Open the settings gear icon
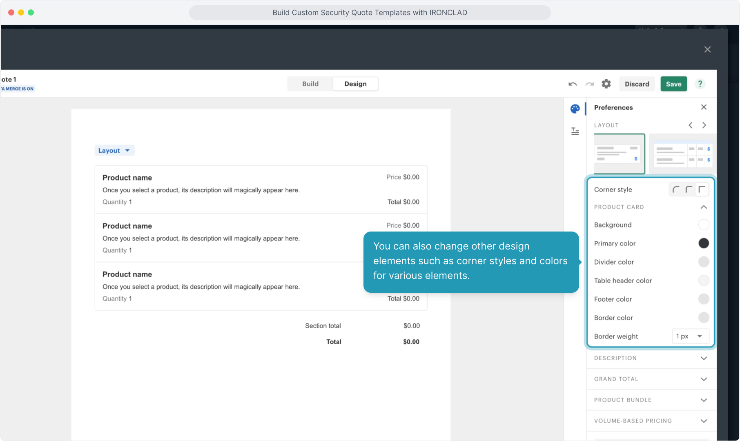This screenshot has height=441, width=740. click(x=606, y=84)
